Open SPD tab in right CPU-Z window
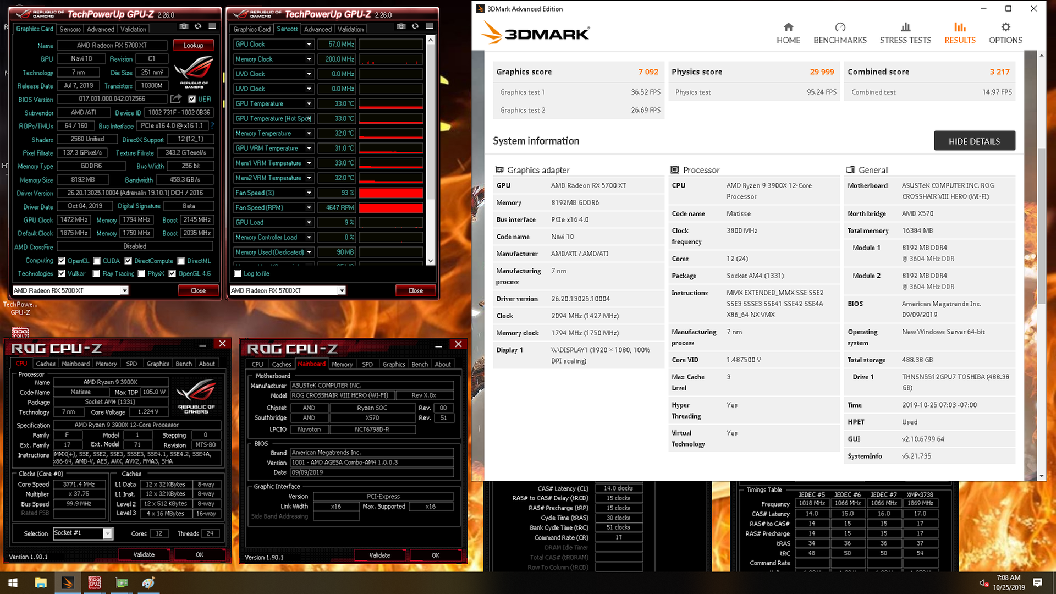 [367, 364]
